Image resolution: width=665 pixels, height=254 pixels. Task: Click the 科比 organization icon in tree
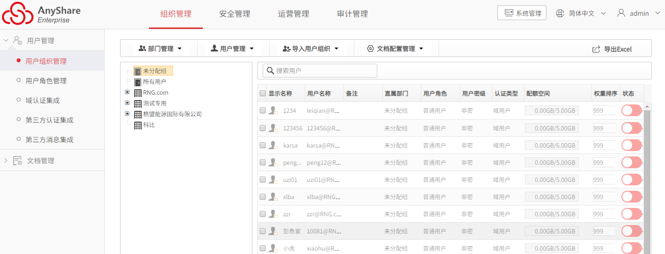(x=138, y=125)
